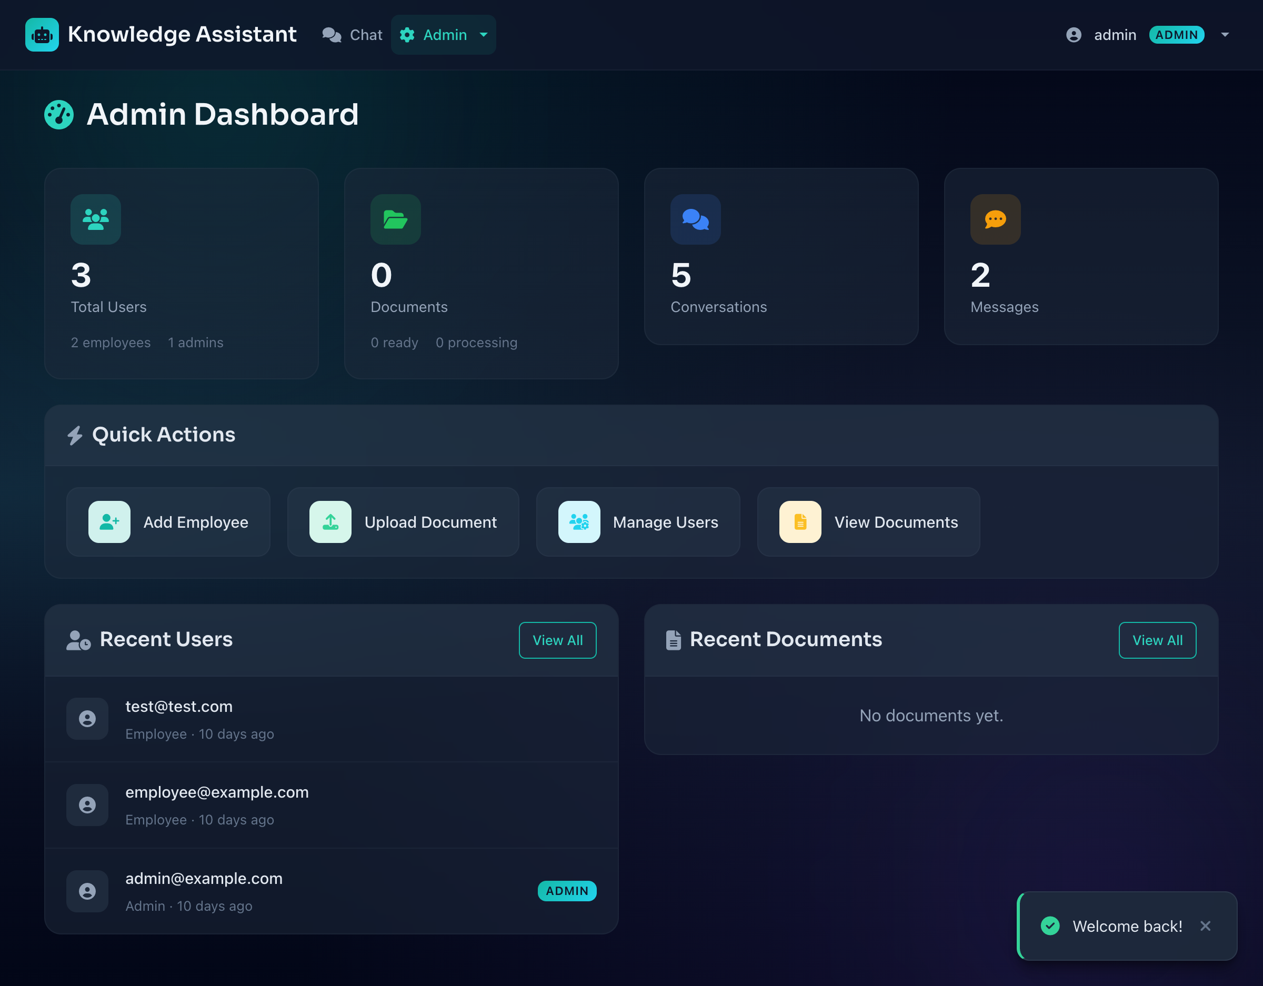Click the Recent Documents heading
Screen dimensions: 1263x986
coord(786,640)
